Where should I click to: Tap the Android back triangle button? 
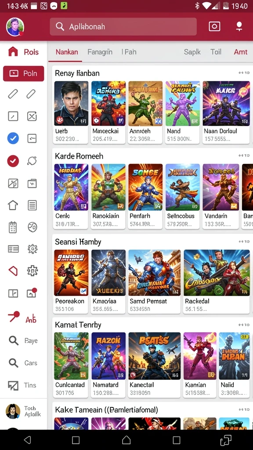28,440
